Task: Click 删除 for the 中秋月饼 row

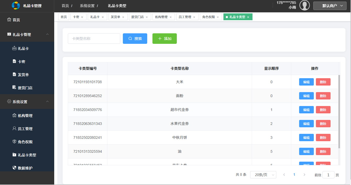Action: coord(323,138)
